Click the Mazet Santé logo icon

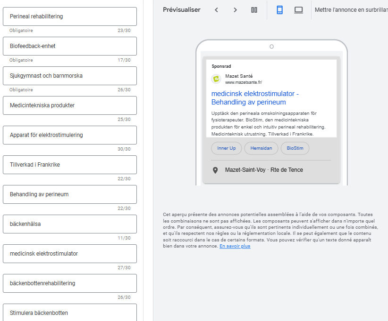click(216, 79)
